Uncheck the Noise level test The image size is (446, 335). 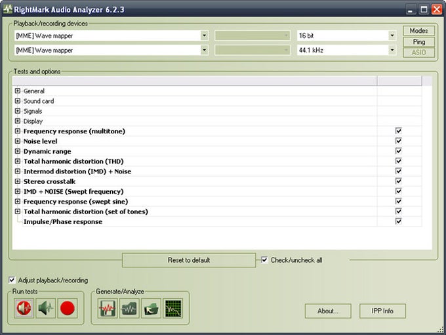399,141
